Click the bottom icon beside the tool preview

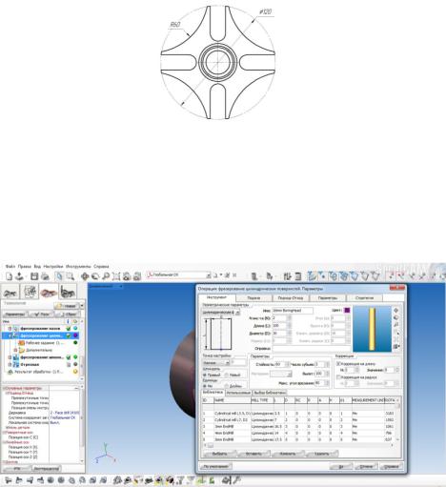coord(395,347)
